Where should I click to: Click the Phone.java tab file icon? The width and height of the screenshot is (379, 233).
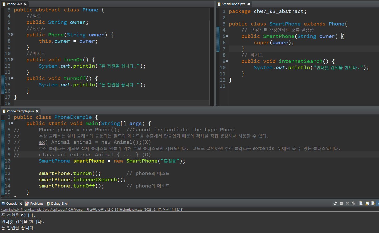(4, 4)
